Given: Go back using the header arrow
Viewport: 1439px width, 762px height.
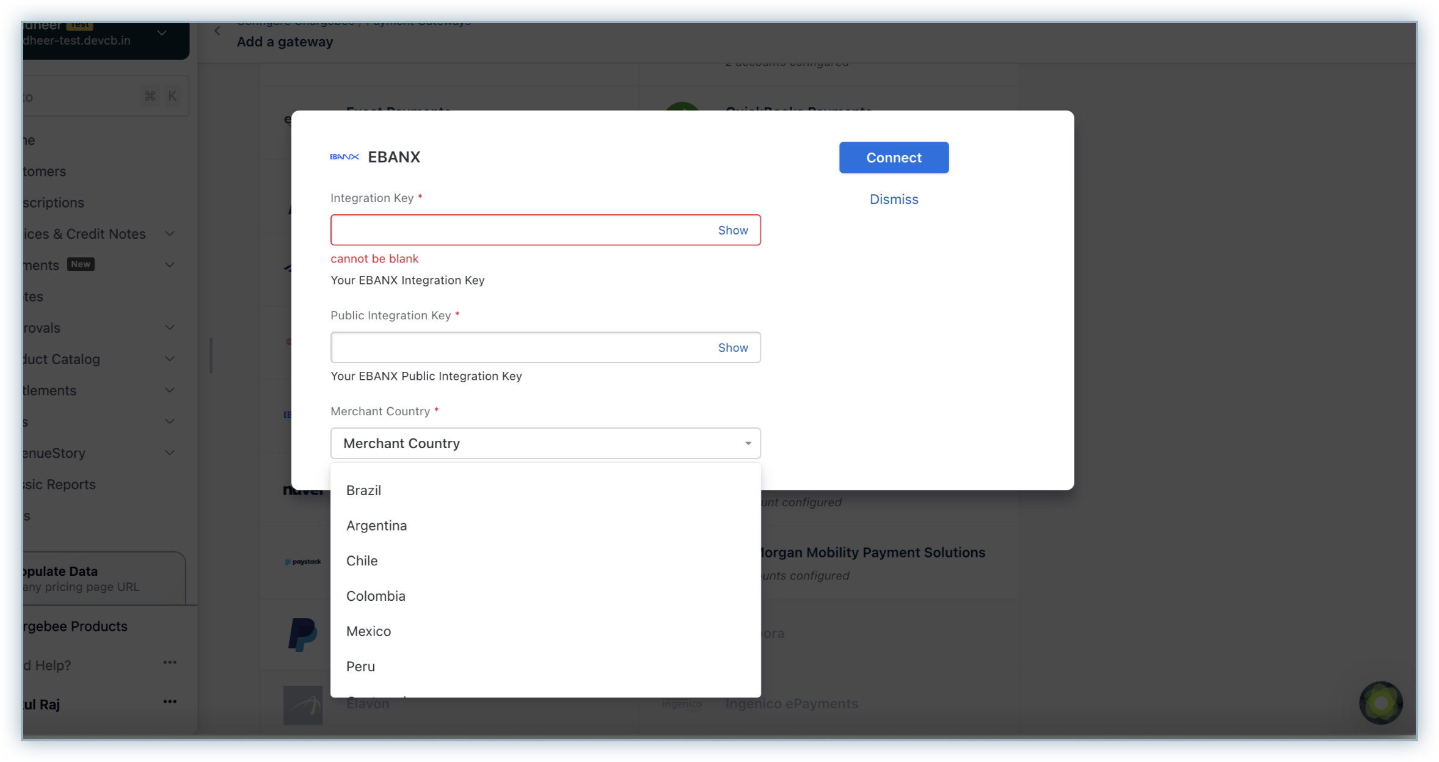Looking at the screenshot, I should tap(217, 31).
